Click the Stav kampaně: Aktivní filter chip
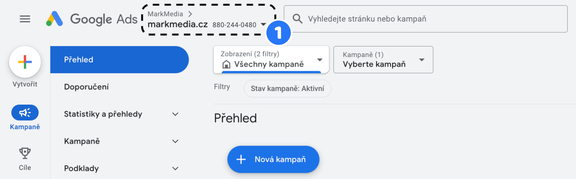576x179 pixels. [x=287, y=88]
